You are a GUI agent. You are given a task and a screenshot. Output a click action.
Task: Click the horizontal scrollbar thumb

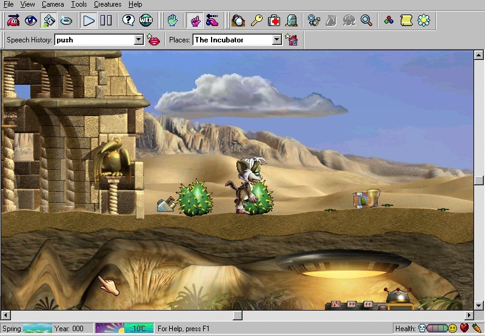(x=238, y=315)
